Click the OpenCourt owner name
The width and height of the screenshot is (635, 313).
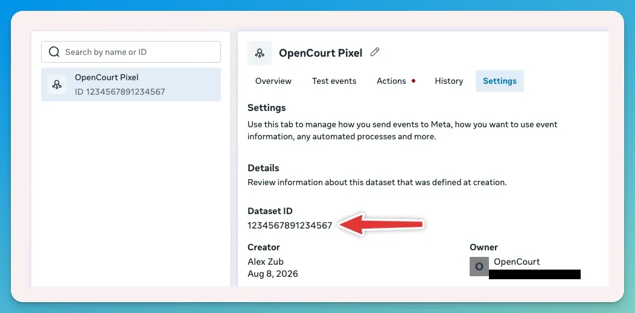click(x=517, y=262)
